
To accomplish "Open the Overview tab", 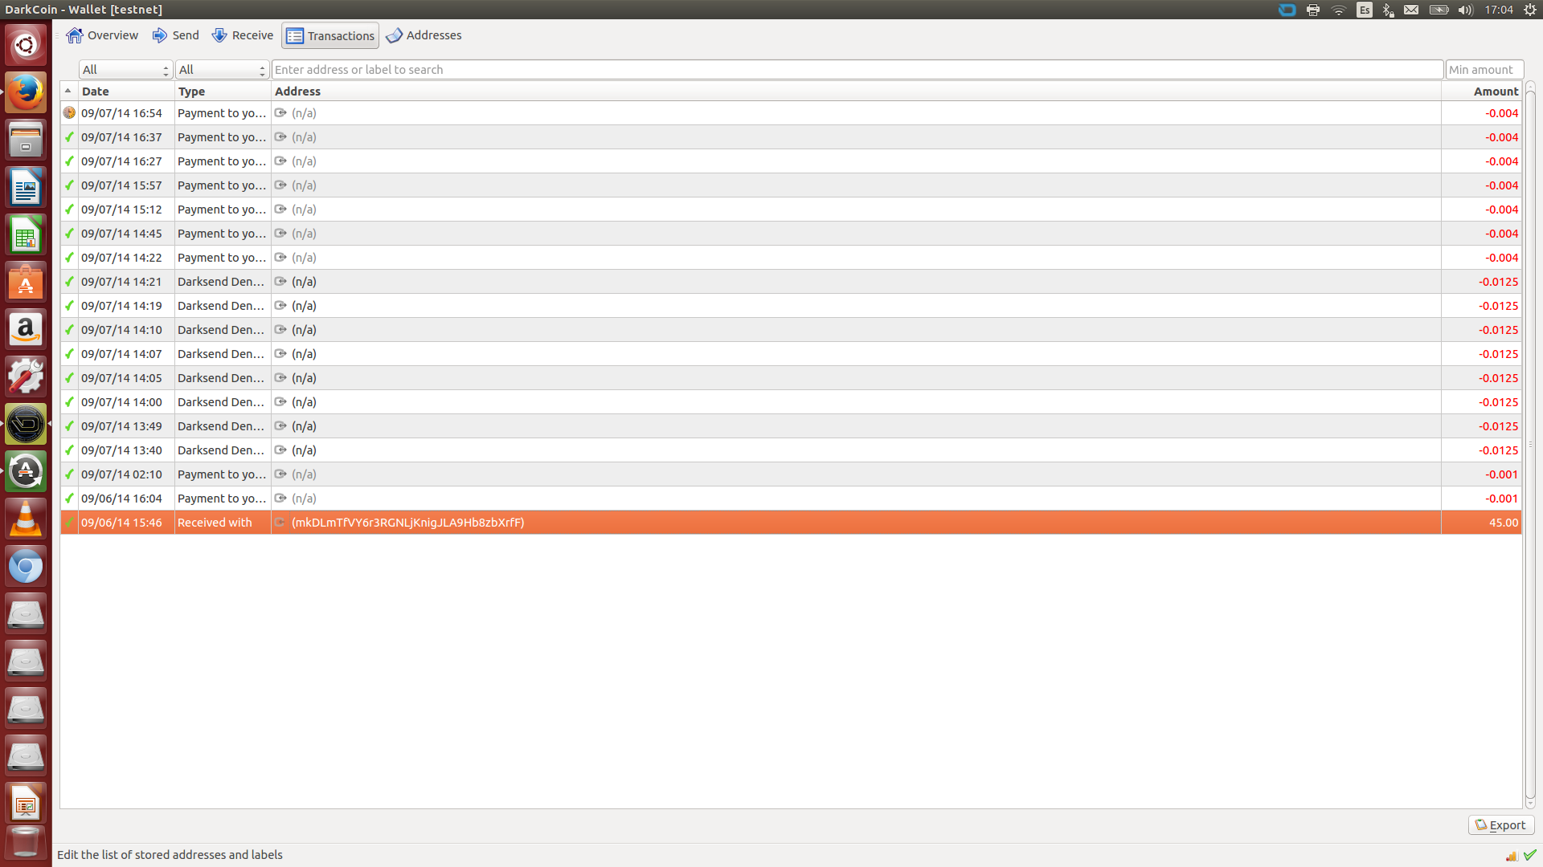I will point(102,35).
